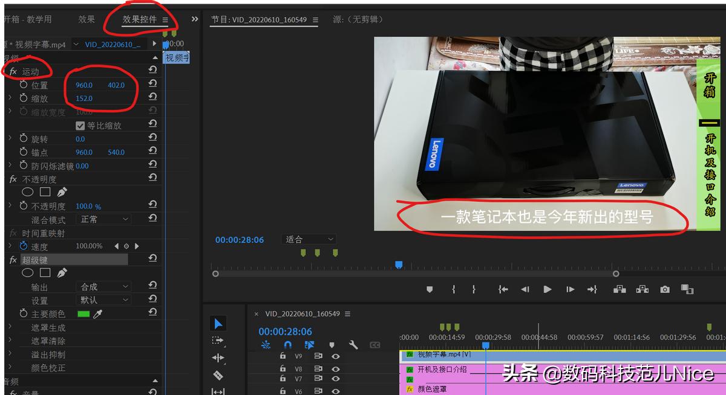This screenshot has width=726, height=395.
Task: Lock video track V9
Action: click(283, 356)
